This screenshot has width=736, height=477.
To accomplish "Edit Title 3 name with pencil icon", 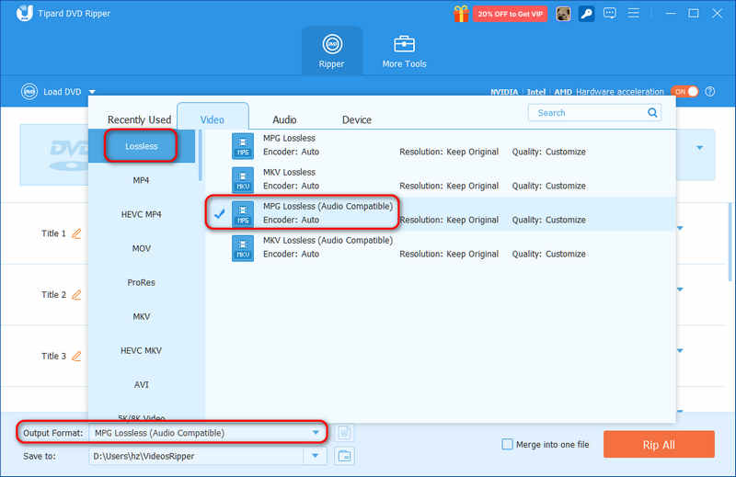I will coord(76,356).
